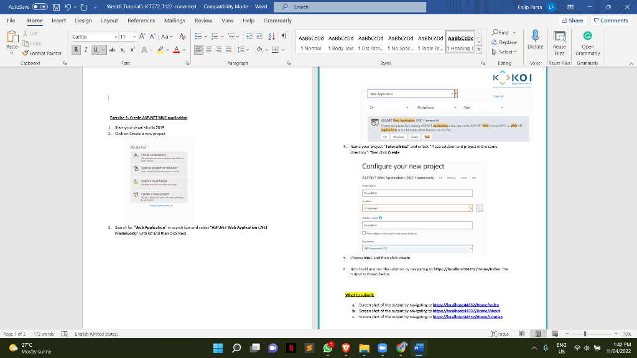
Task: Increase font size with the grow font icon
Action: pos(142,37)
